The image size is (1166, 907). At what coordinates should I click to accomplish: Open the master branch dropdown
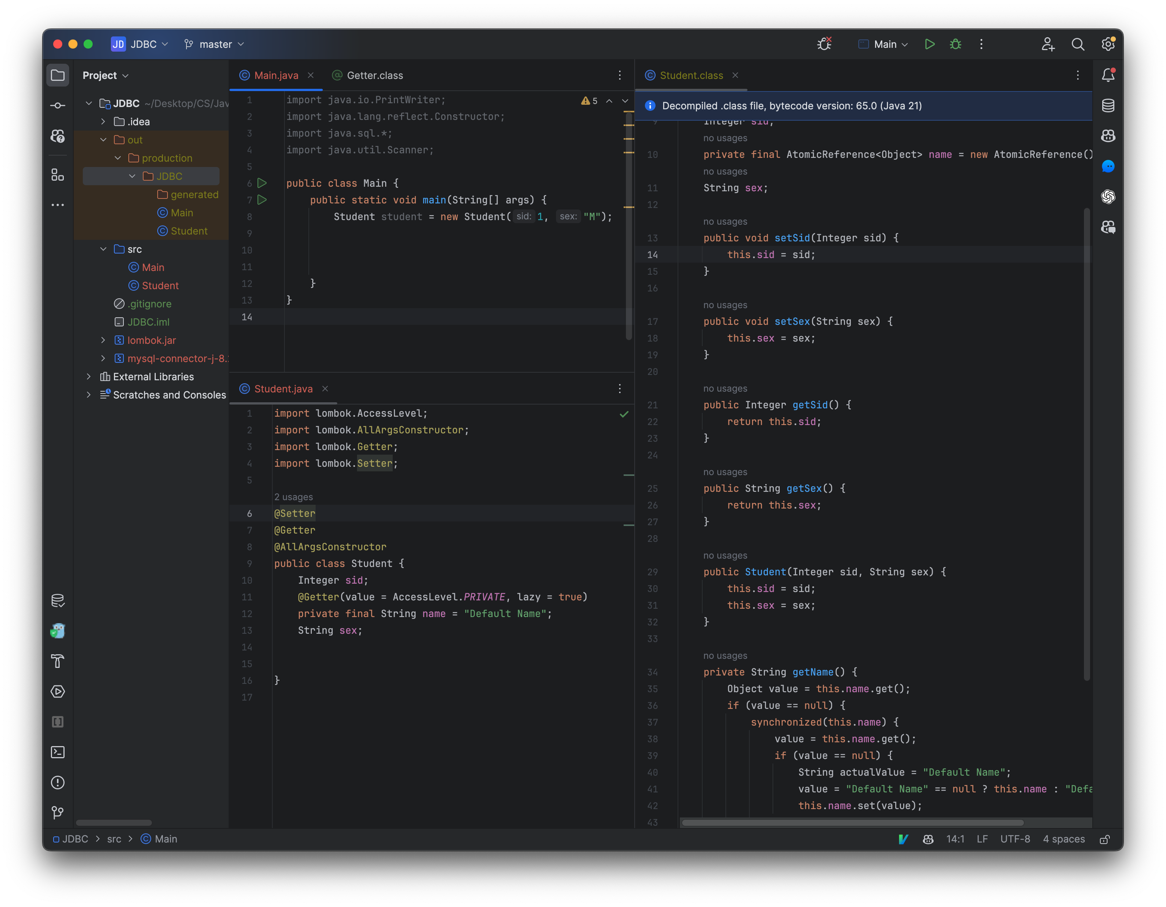point(215,44)
